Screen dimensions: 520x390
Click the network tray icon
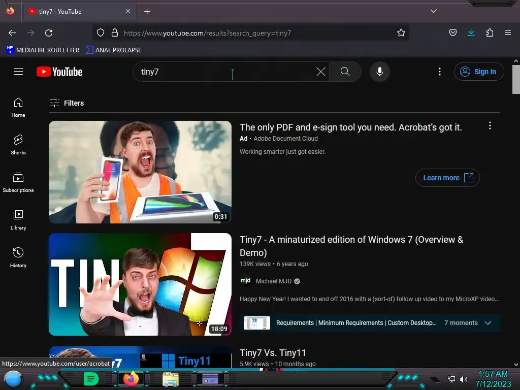pos(451,379)
